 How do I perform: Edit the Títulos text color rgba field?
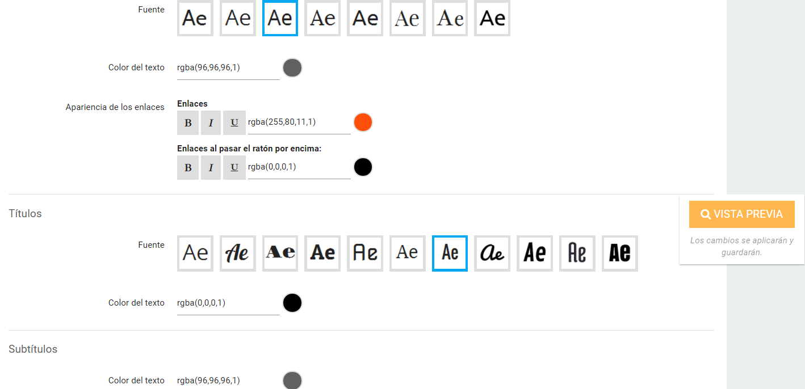pos(228,303)
